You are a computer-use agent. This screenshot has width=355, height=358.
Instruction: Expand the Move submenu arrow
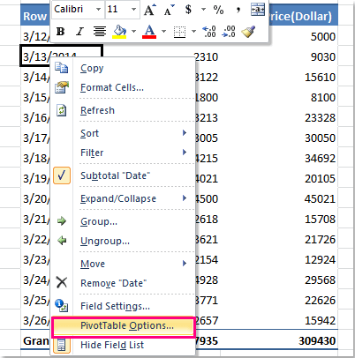185,263
